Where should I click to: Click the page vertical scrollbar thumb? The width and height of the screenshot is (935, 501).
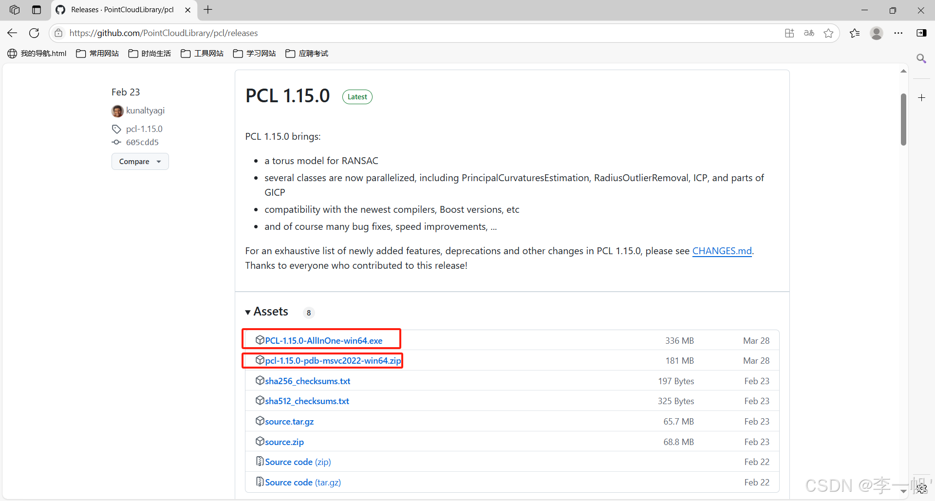(x=903, y=119)
